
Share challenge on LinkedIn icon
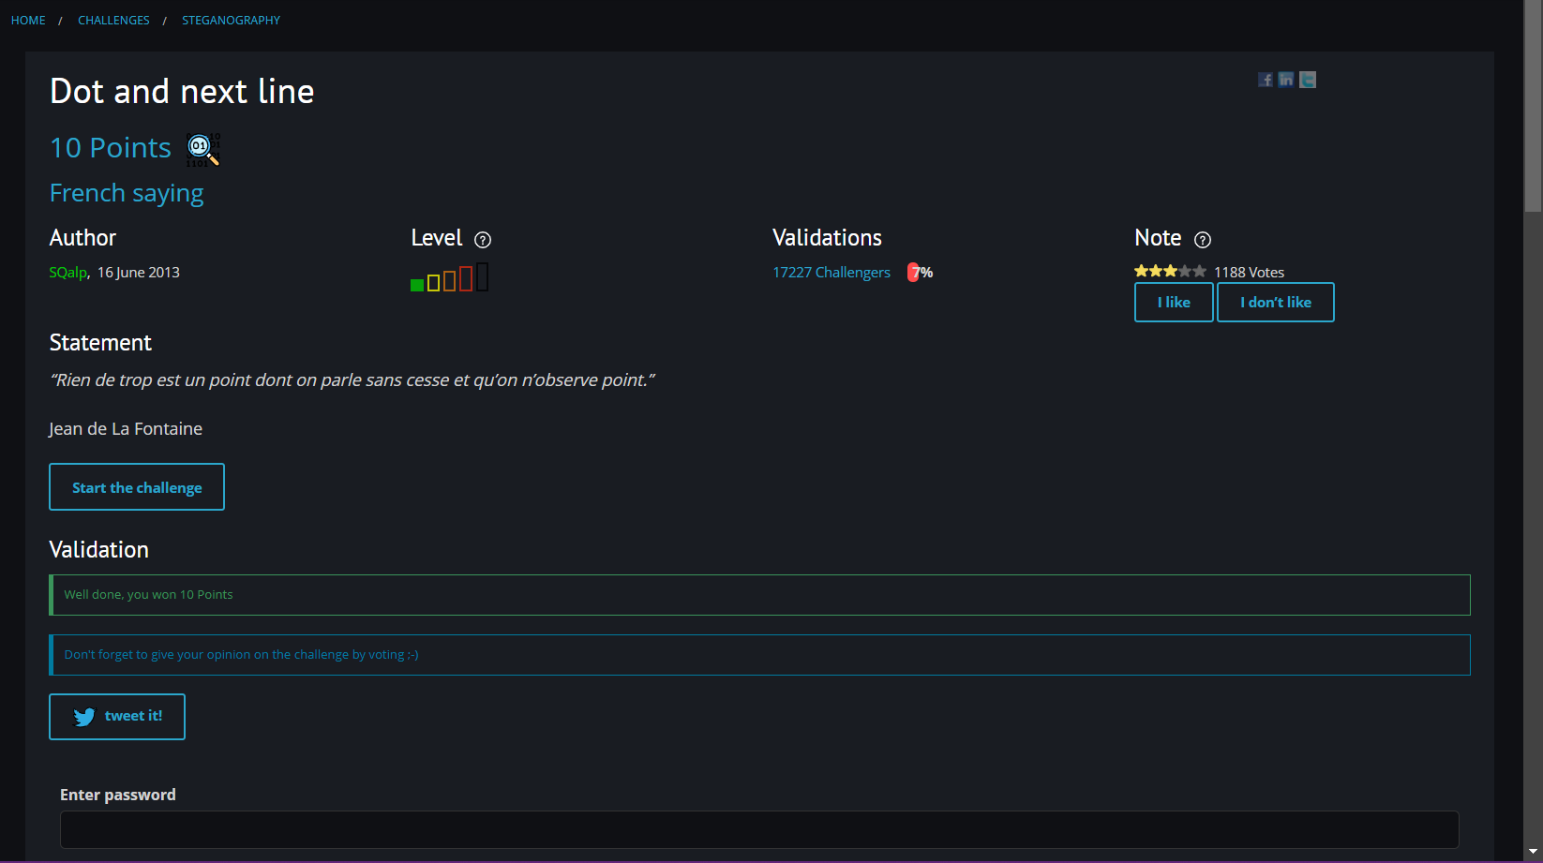1286,80
